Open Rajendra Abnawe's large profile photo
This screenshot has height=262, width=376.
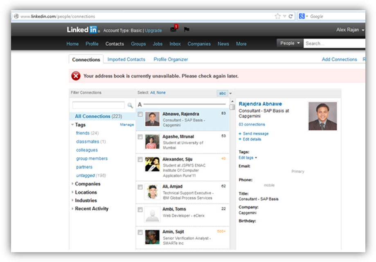[x=322, y=116]
